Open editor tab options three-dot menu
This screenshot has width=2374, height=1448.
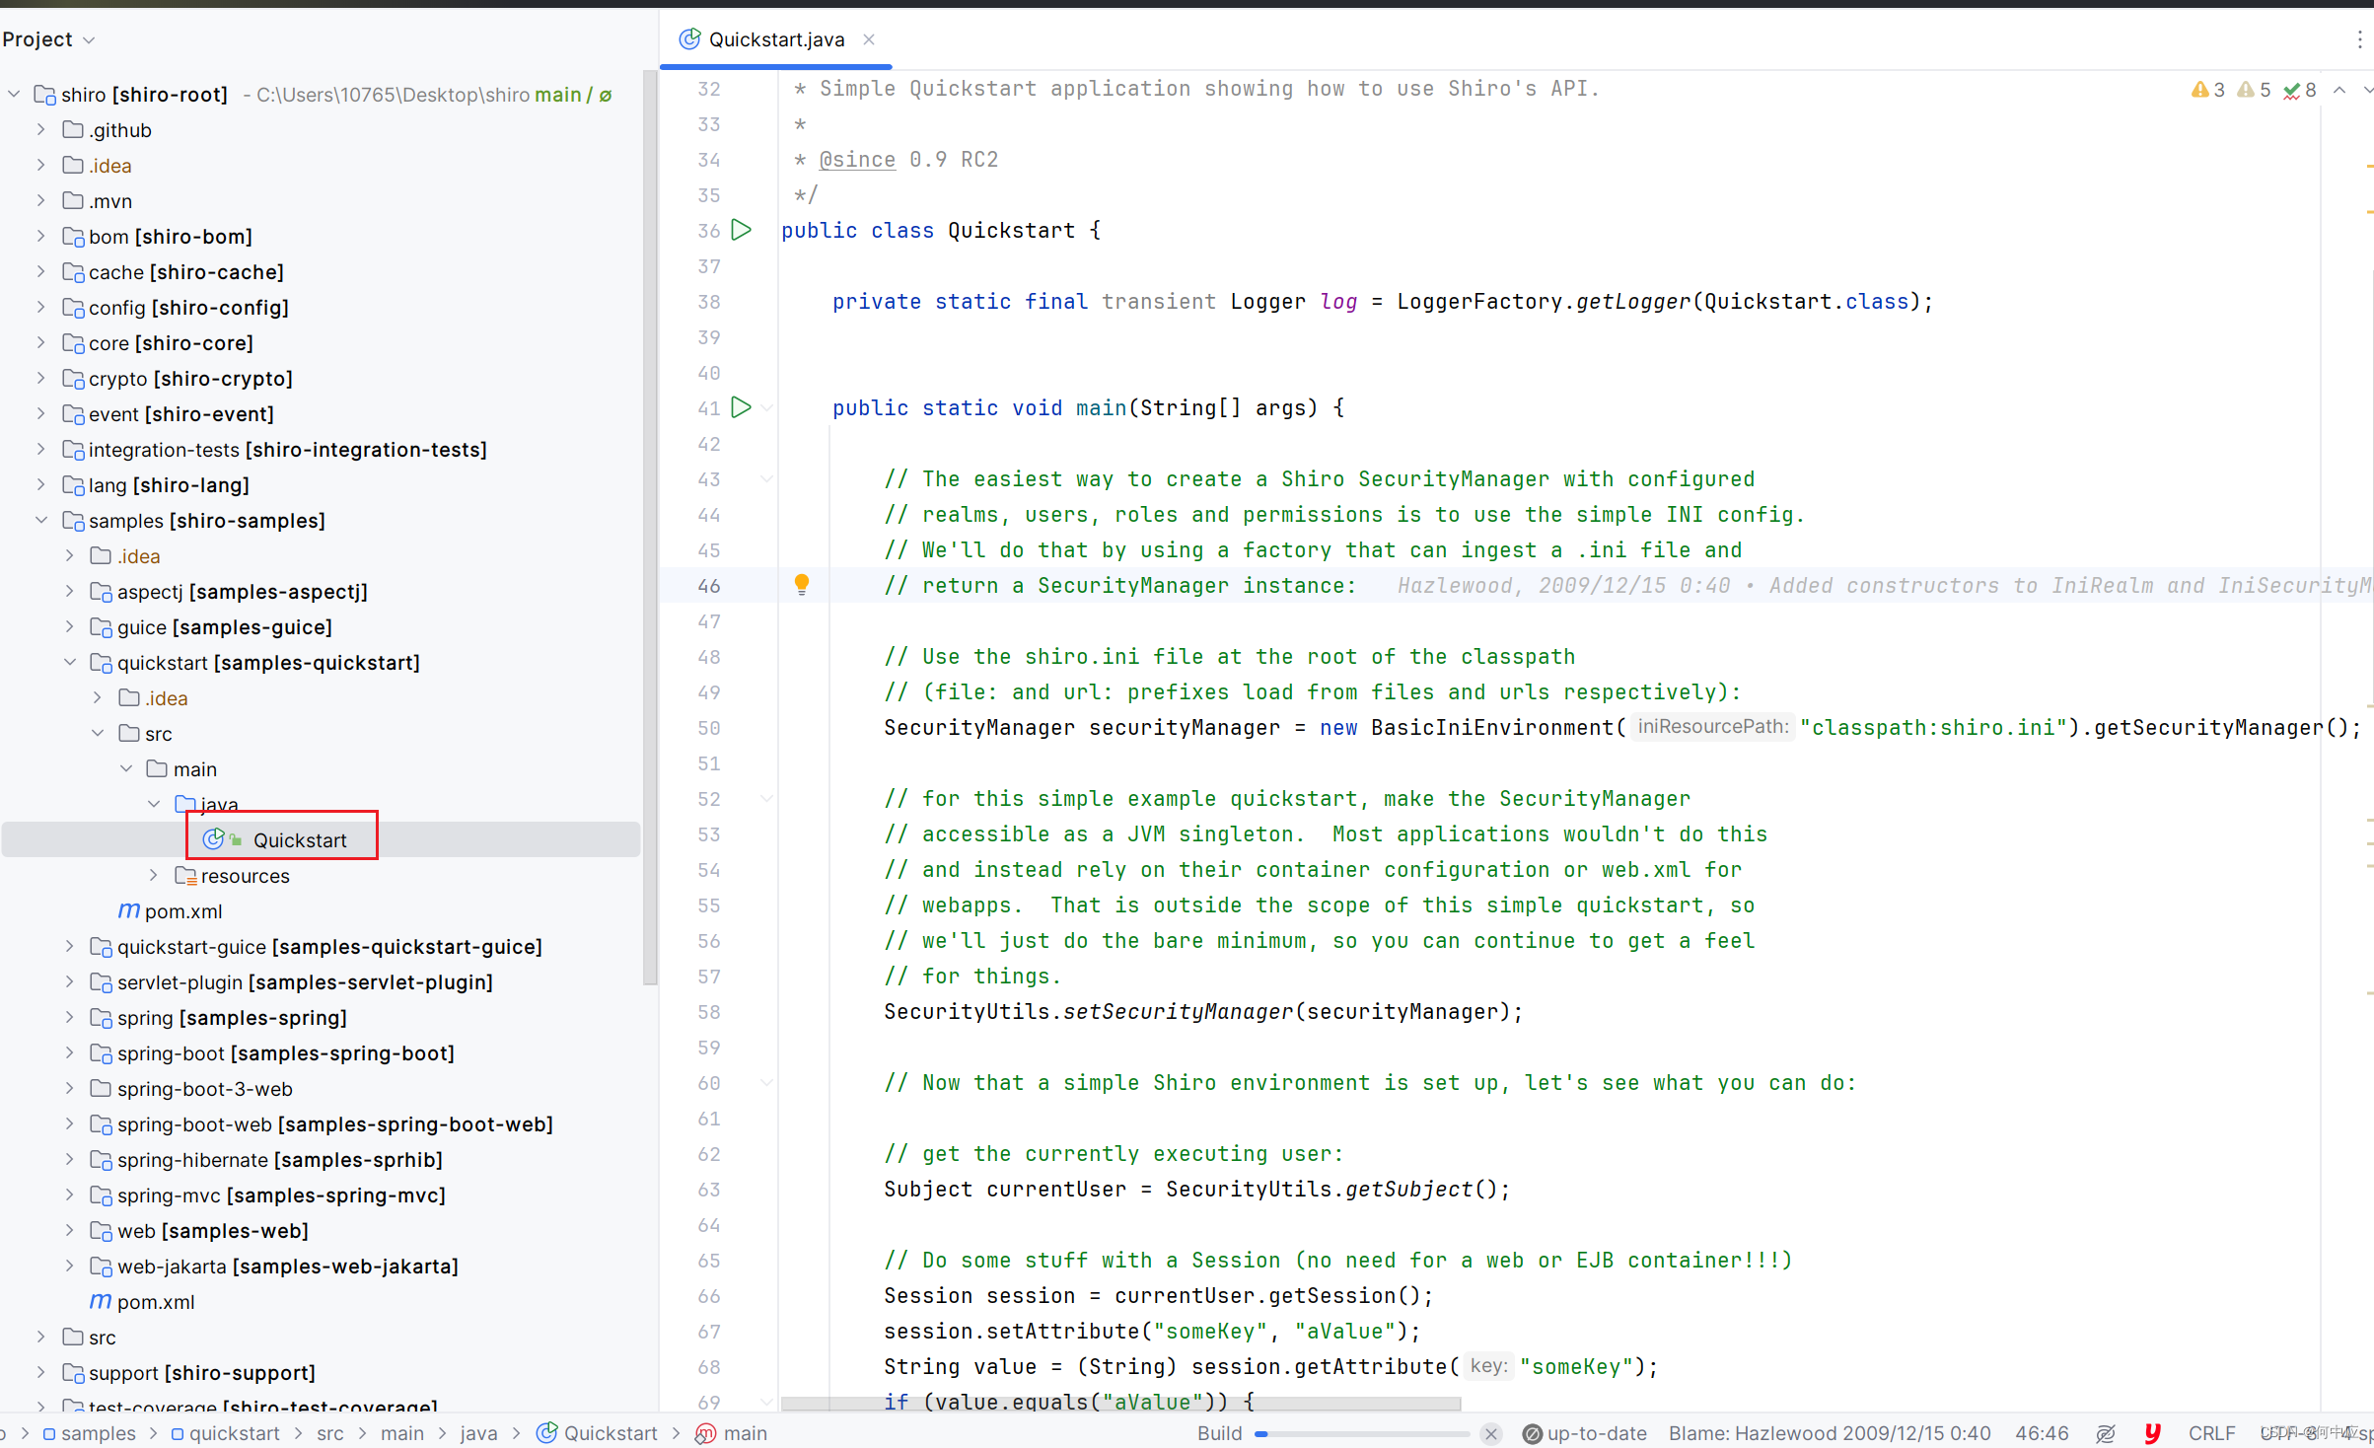2359,39
